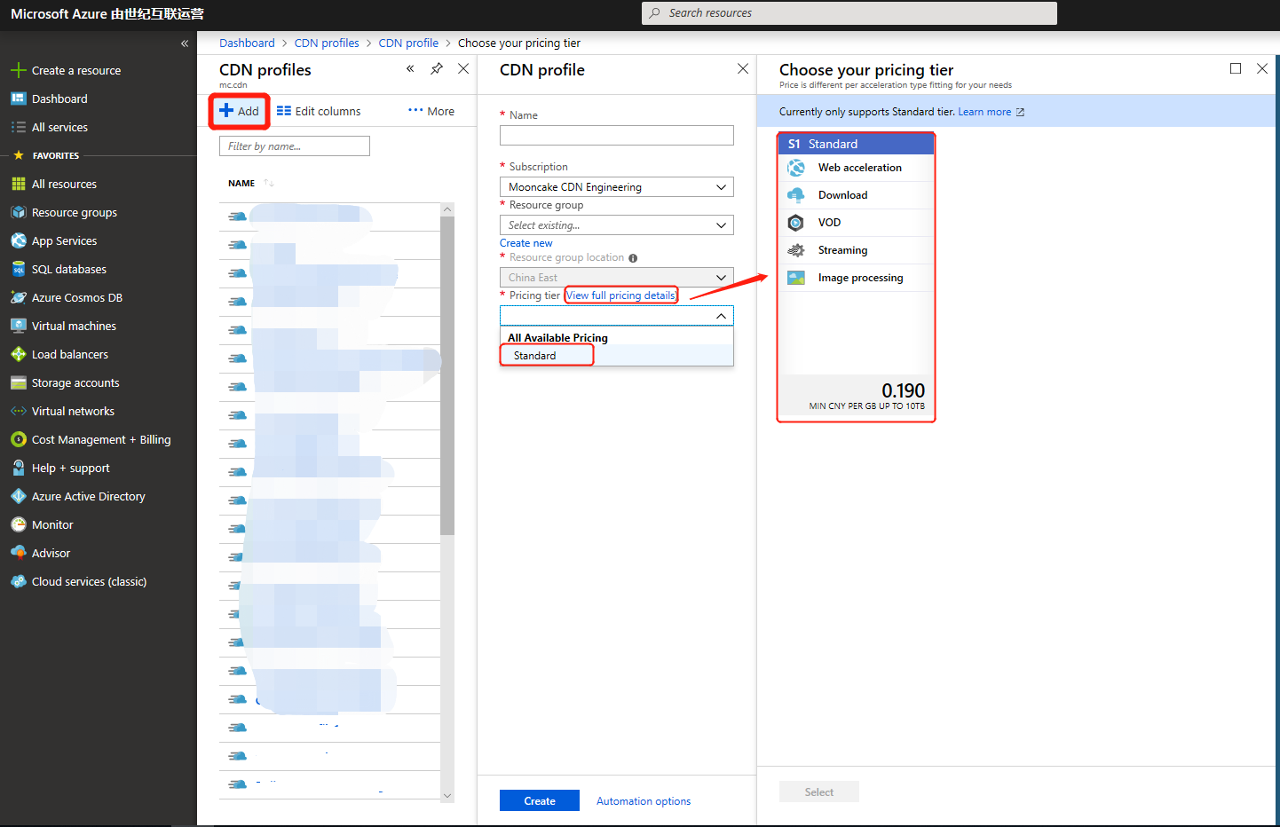The image size is (1280, 827).
Task: Click the Filter by name field
Action: (295, 146)
